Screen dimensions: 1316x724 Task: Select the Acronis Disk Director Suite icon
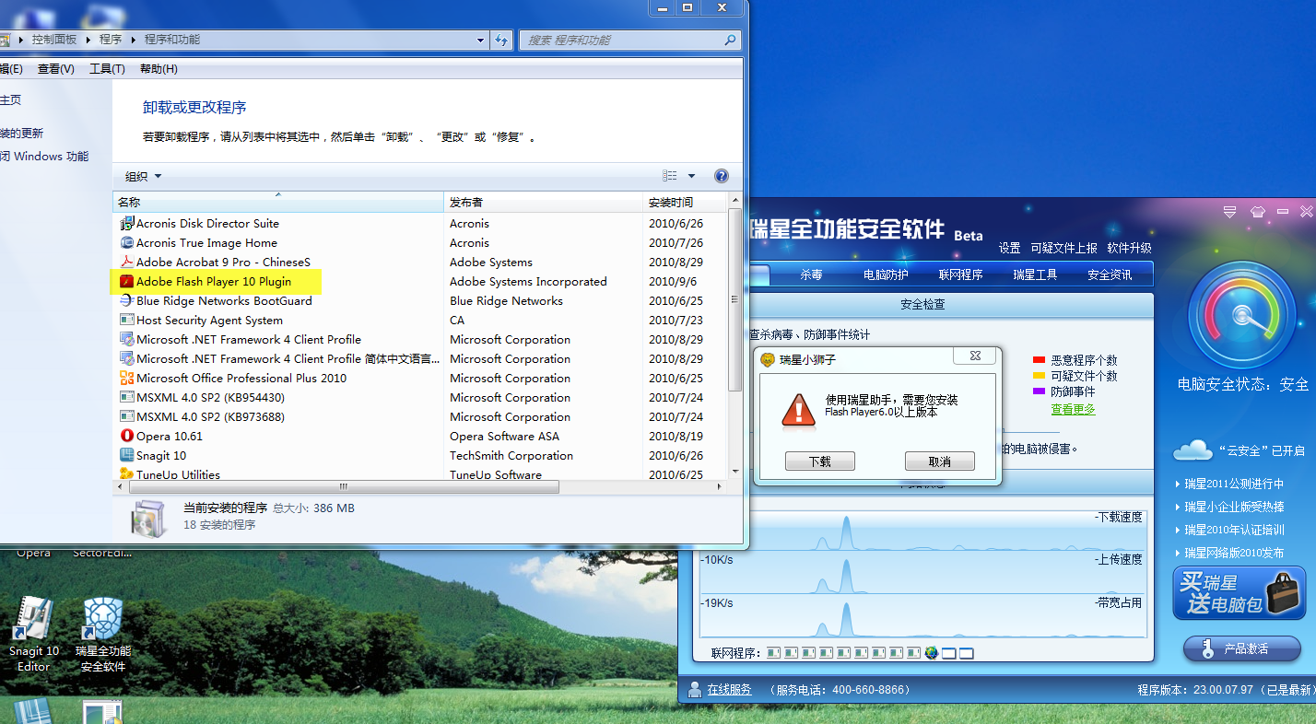(x=127, y=223)
